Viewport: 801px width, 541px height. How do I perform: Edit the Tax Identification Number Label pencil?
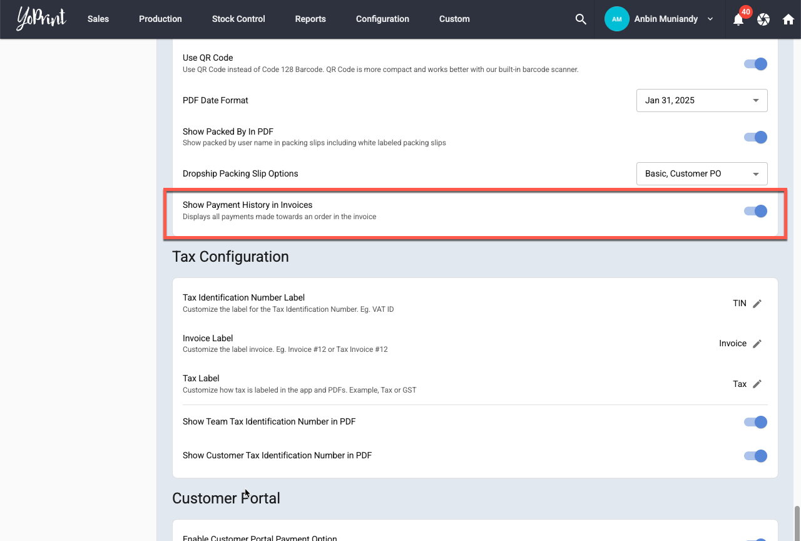(757, 304)
